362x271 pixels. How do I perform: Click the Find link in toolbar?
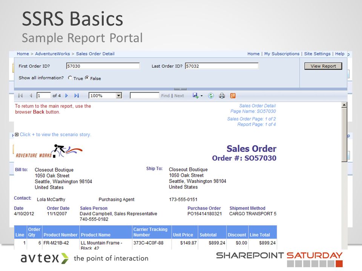165,96
